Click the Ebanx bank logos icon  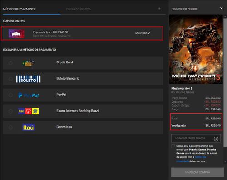coord(29,111)
